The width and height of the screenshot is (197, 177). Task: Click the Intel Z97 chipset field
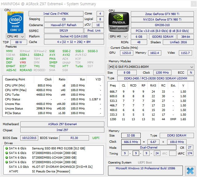[62, 130]
